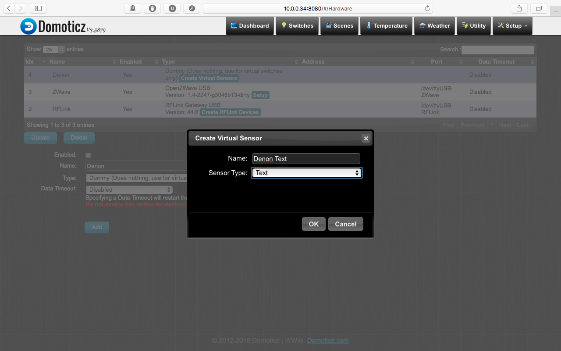Image resolution: width=561 pixels, height=351 pixels.
Task: Reload the page with the refresh icon
Action: click(427, 8)
